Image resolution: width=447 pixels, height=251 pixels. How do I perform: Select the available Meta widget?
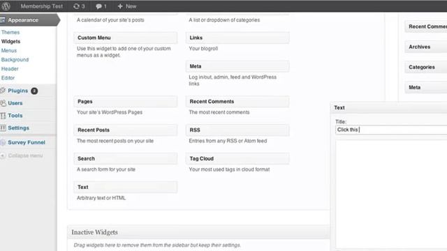(237, 66)
